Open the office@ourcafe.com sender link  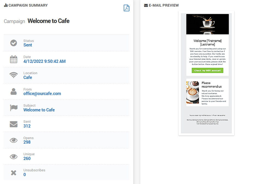[42, 93]
